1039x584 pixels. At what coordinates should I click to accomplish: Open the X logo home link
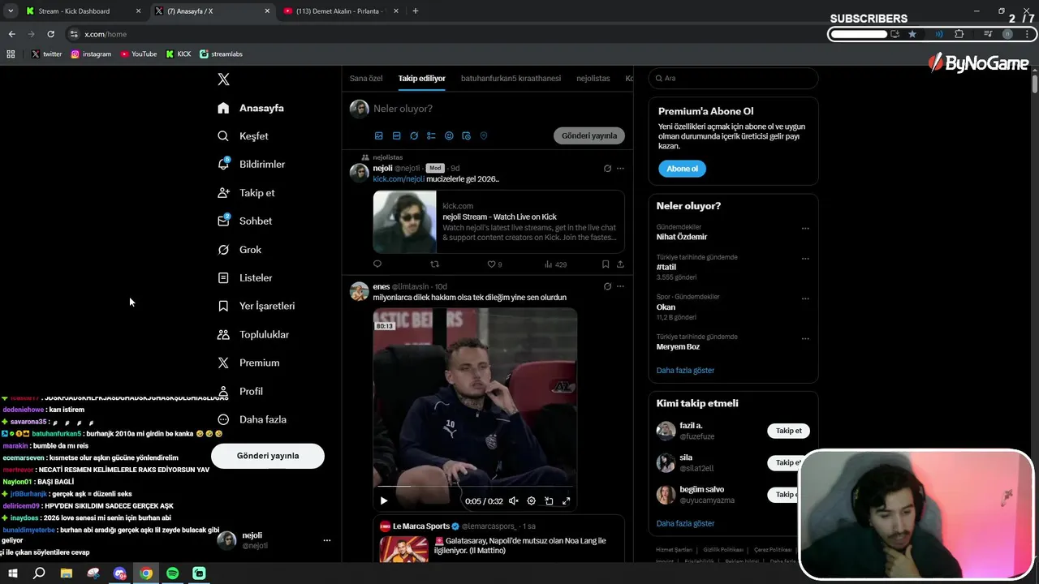coord(224,79)
